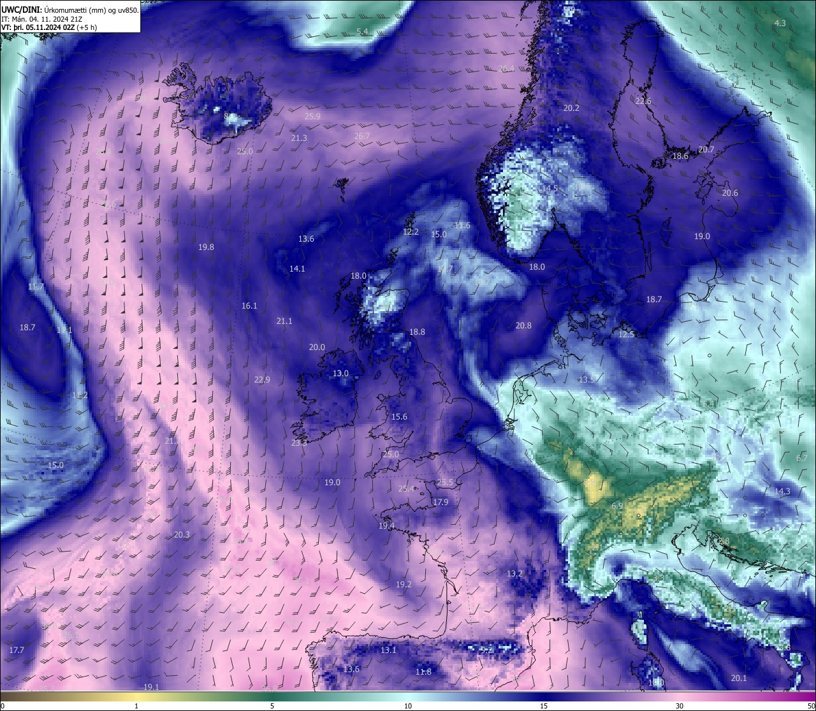The width and height of the screenshot is (816, 711).
Task: Click the 6.9 value over the Alps
Action: coord(617,506)
